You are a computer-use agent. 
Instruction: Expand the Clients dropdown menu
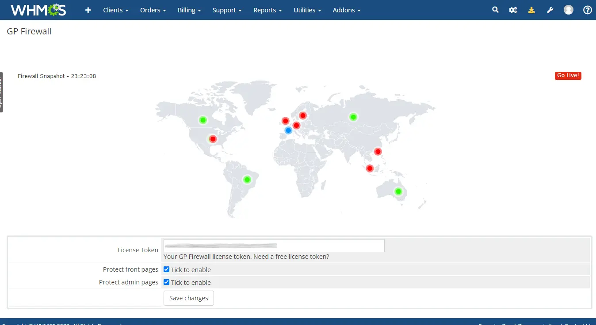[x=116, y=10]
